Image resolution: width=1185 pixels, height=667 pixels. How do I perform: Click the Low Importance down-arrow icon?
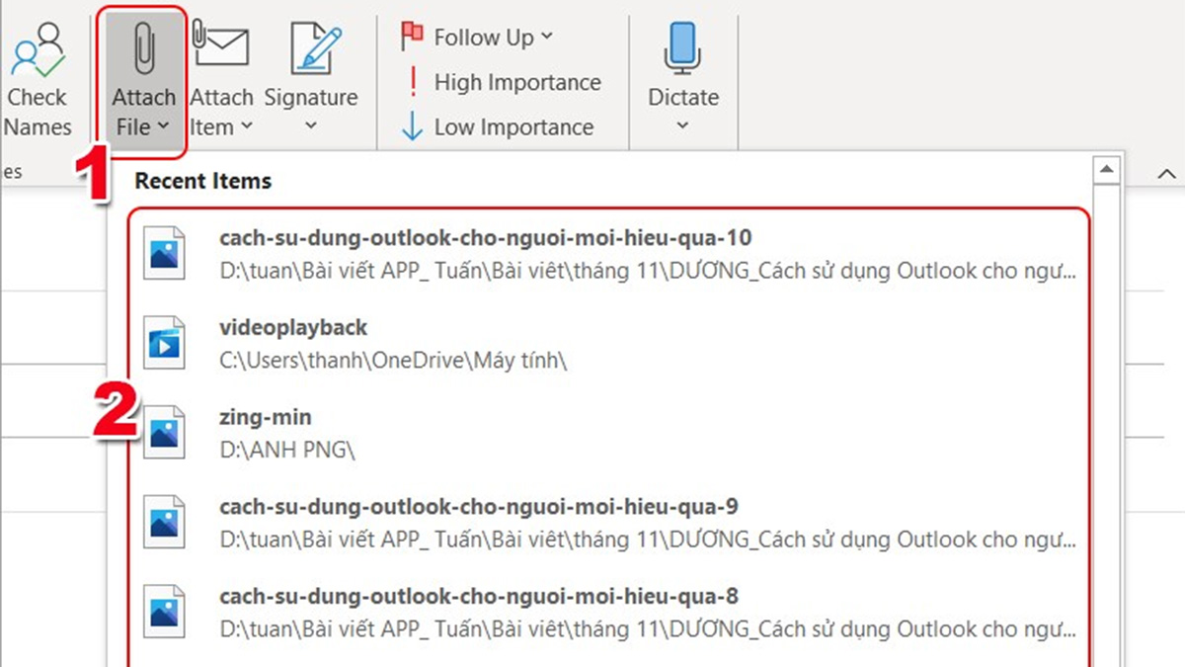[x=413, y=126]
